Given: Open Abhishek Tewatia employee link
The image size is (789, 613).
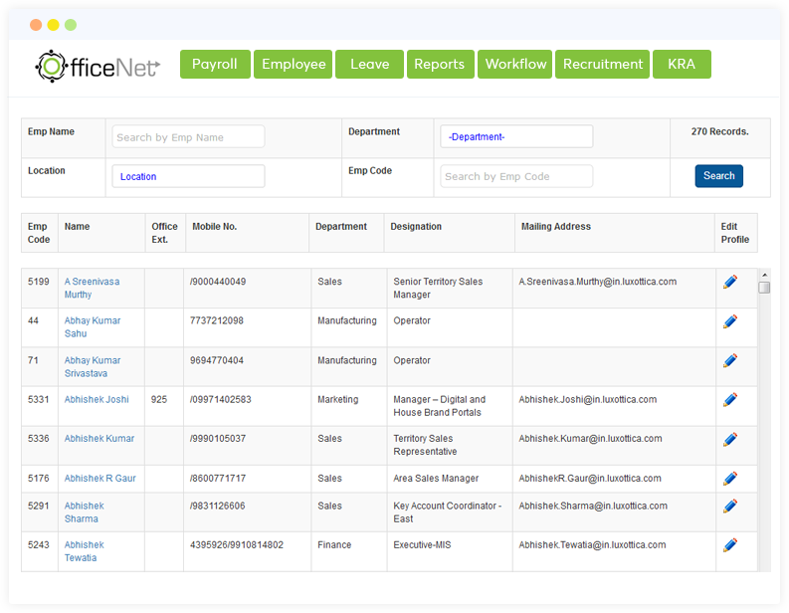Looking at the screenshot, I should [x=84, y=551].
